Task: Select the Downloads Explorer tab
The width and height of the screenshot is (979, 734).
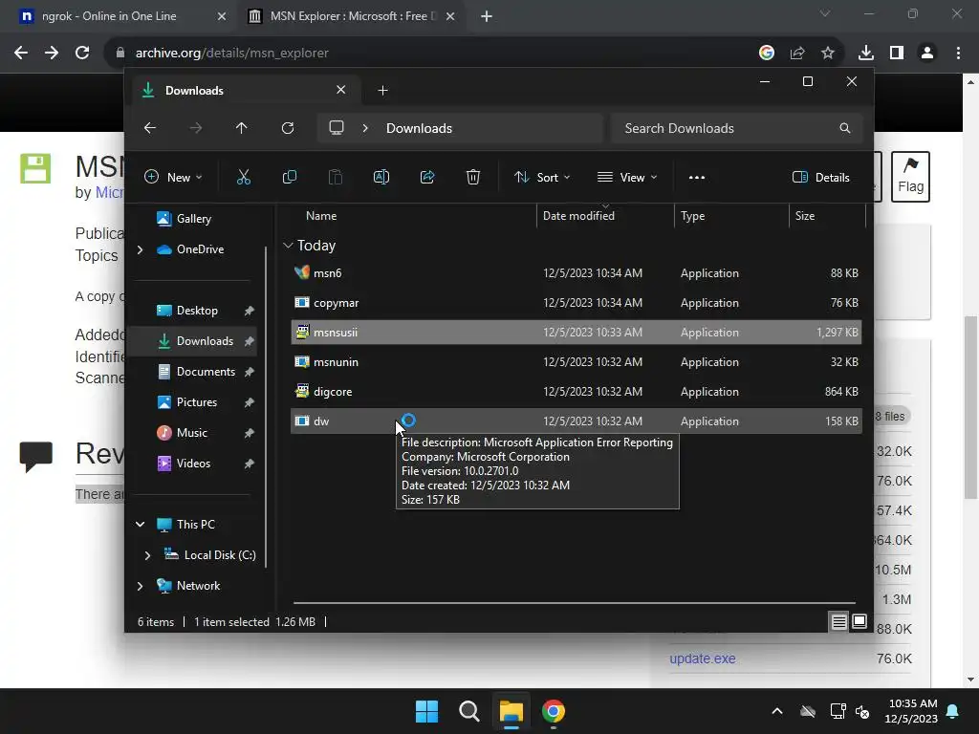Action: 247,91
